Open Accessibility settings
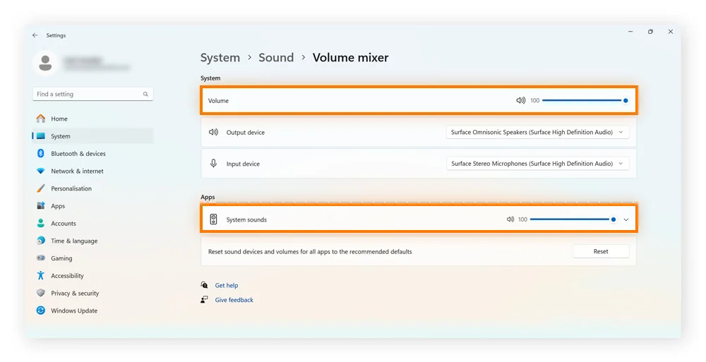The width and height of the screenshot is (706, 362). click(x=67, y=276)
